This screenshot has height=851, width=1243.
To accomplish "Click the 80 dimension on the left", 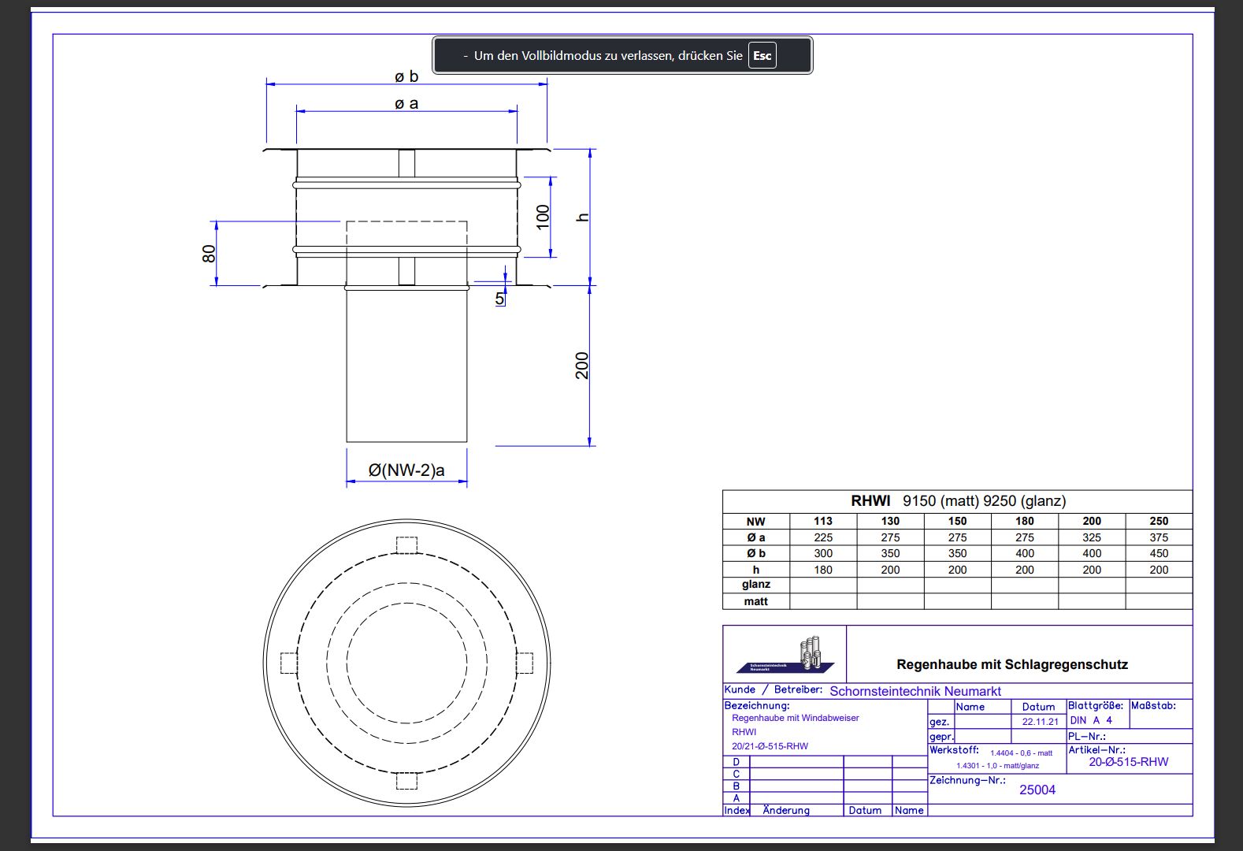I will point(209,254).
